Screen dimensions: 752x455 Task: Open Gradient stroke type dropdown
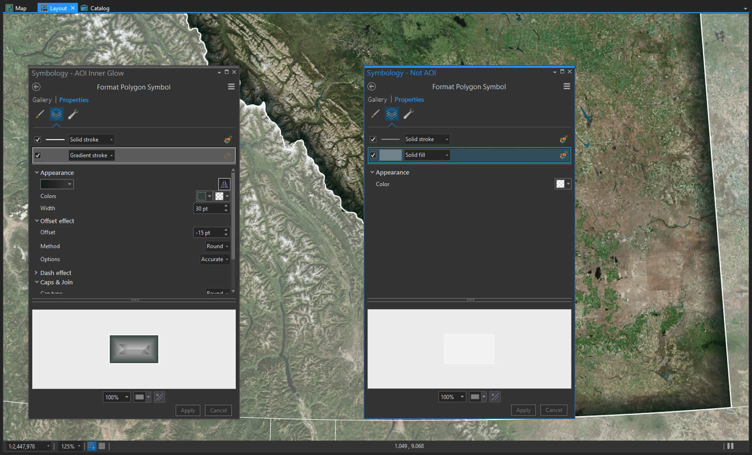click(x=92, y=156)
